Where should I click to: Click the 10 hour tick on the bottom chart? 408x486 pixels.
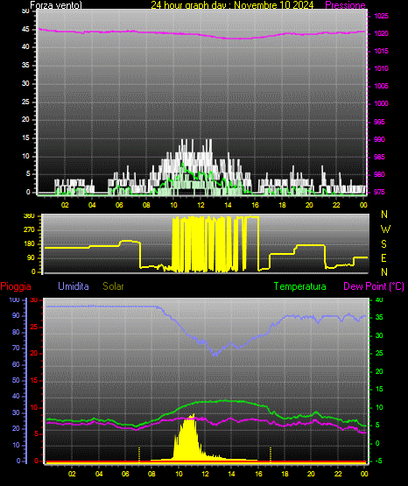coord(179,474)
